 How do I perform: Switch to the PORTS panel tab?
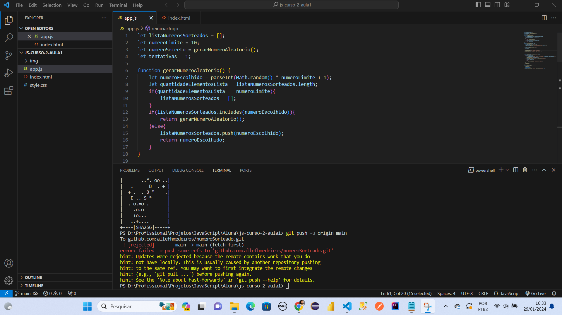pyautogui.click(x=246, y=170)
